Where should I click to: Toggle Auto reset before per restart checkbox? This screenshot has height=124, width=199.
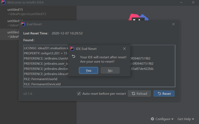tap(79, 94)
